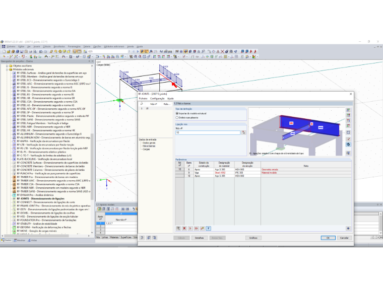383x287 pixels.
Task: Click the eye view icon at right below parameters table
Action: click(x=348, y=229)
